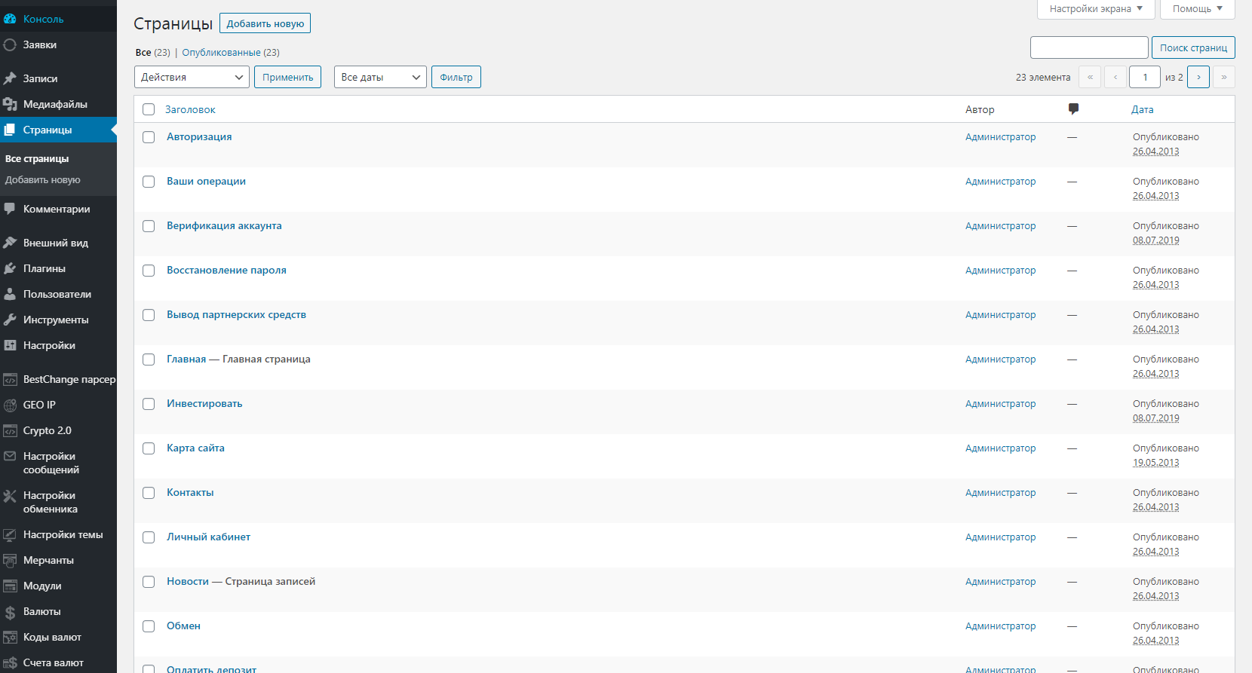Open the Карта сайта page link
1252x673 pixels.
coord(195,448)
